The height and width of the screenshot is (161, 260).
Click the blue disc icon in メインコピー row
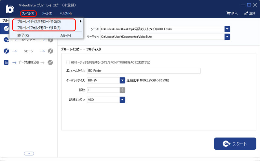(6, 40)
